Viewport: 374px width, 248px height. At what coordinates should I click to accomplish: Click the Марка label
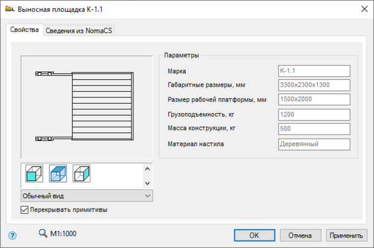(177, 71)
